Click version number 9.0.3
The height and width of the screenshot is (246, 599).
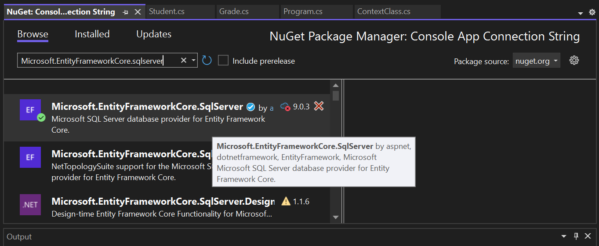tap(301, 107)
